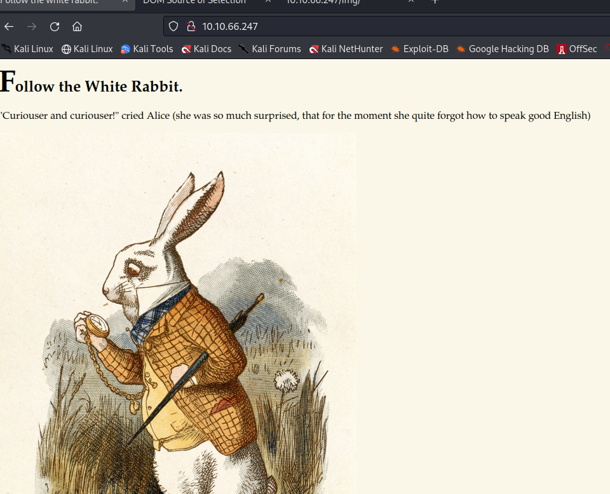This screenshot has height=494, width=610.
Task: Open the browser home page
Action: click(x=77, y=27)
